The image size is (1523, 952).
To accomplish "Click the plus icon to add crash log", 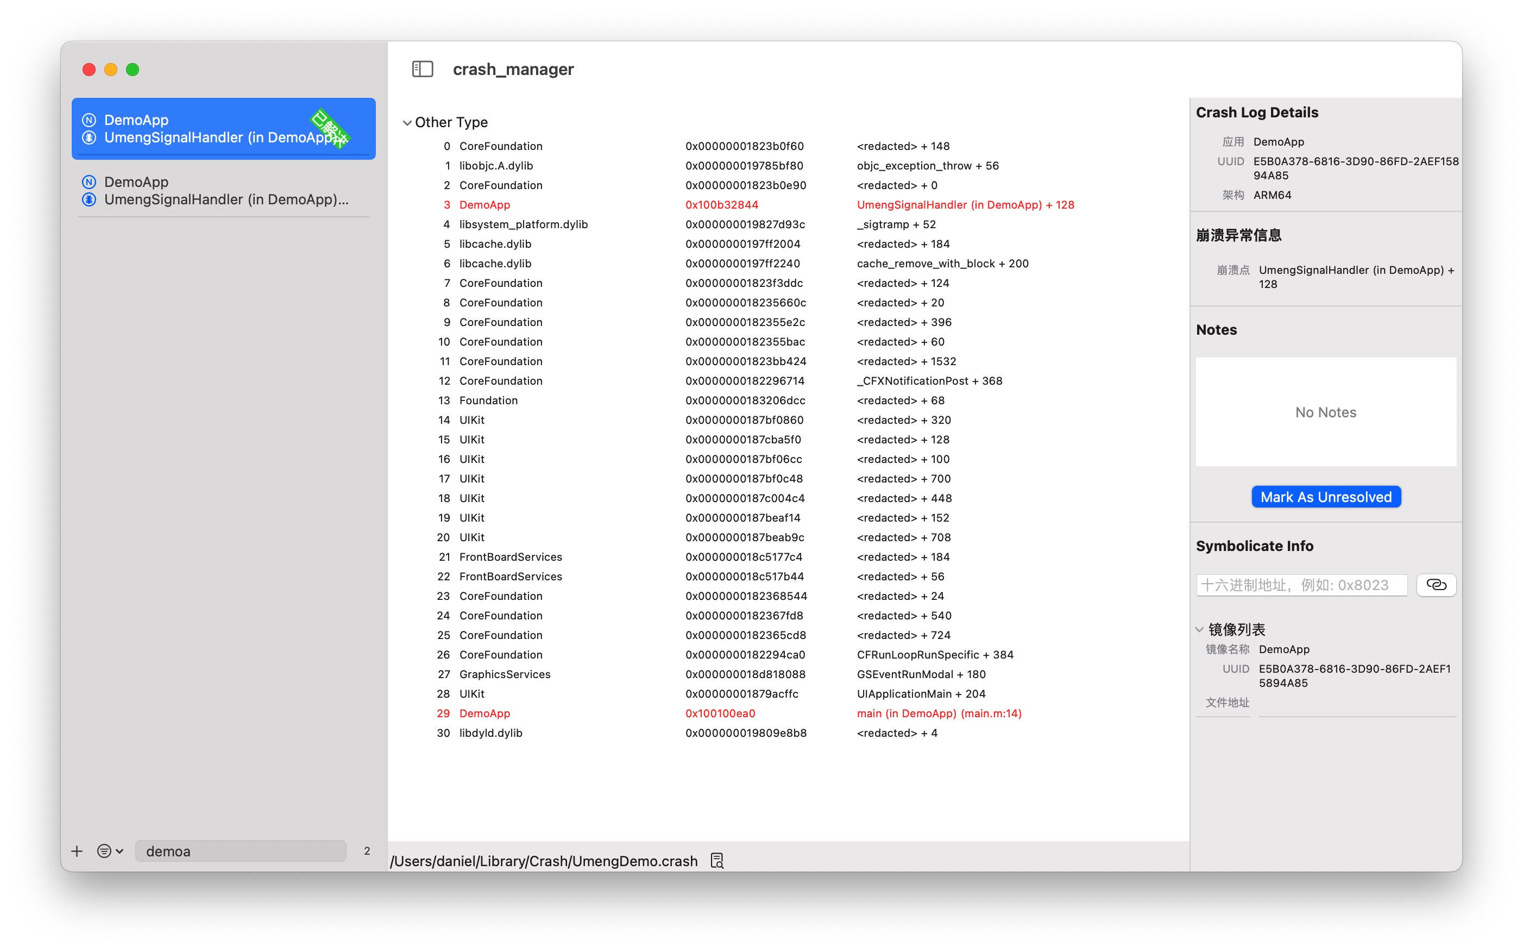I will tap(77, 851).
